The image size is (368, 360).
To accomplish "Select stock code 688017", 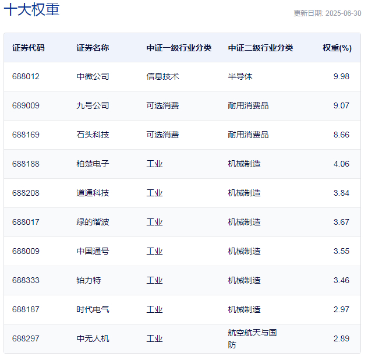I will click(26, 222).
